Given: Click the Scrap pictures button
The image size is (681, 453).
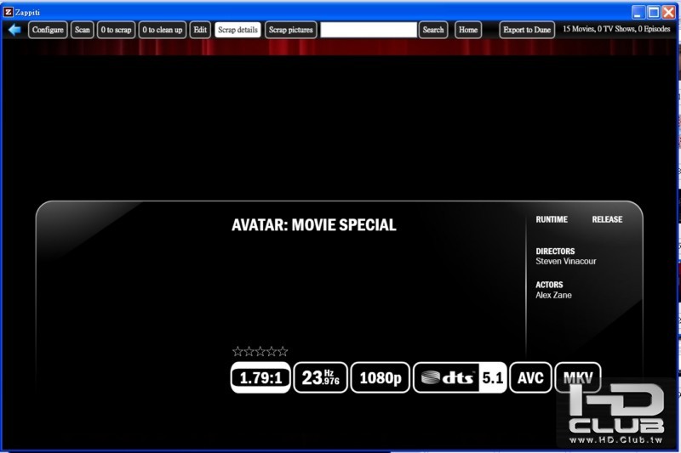Looking at the screenshot, I should [x=290, y=30].
